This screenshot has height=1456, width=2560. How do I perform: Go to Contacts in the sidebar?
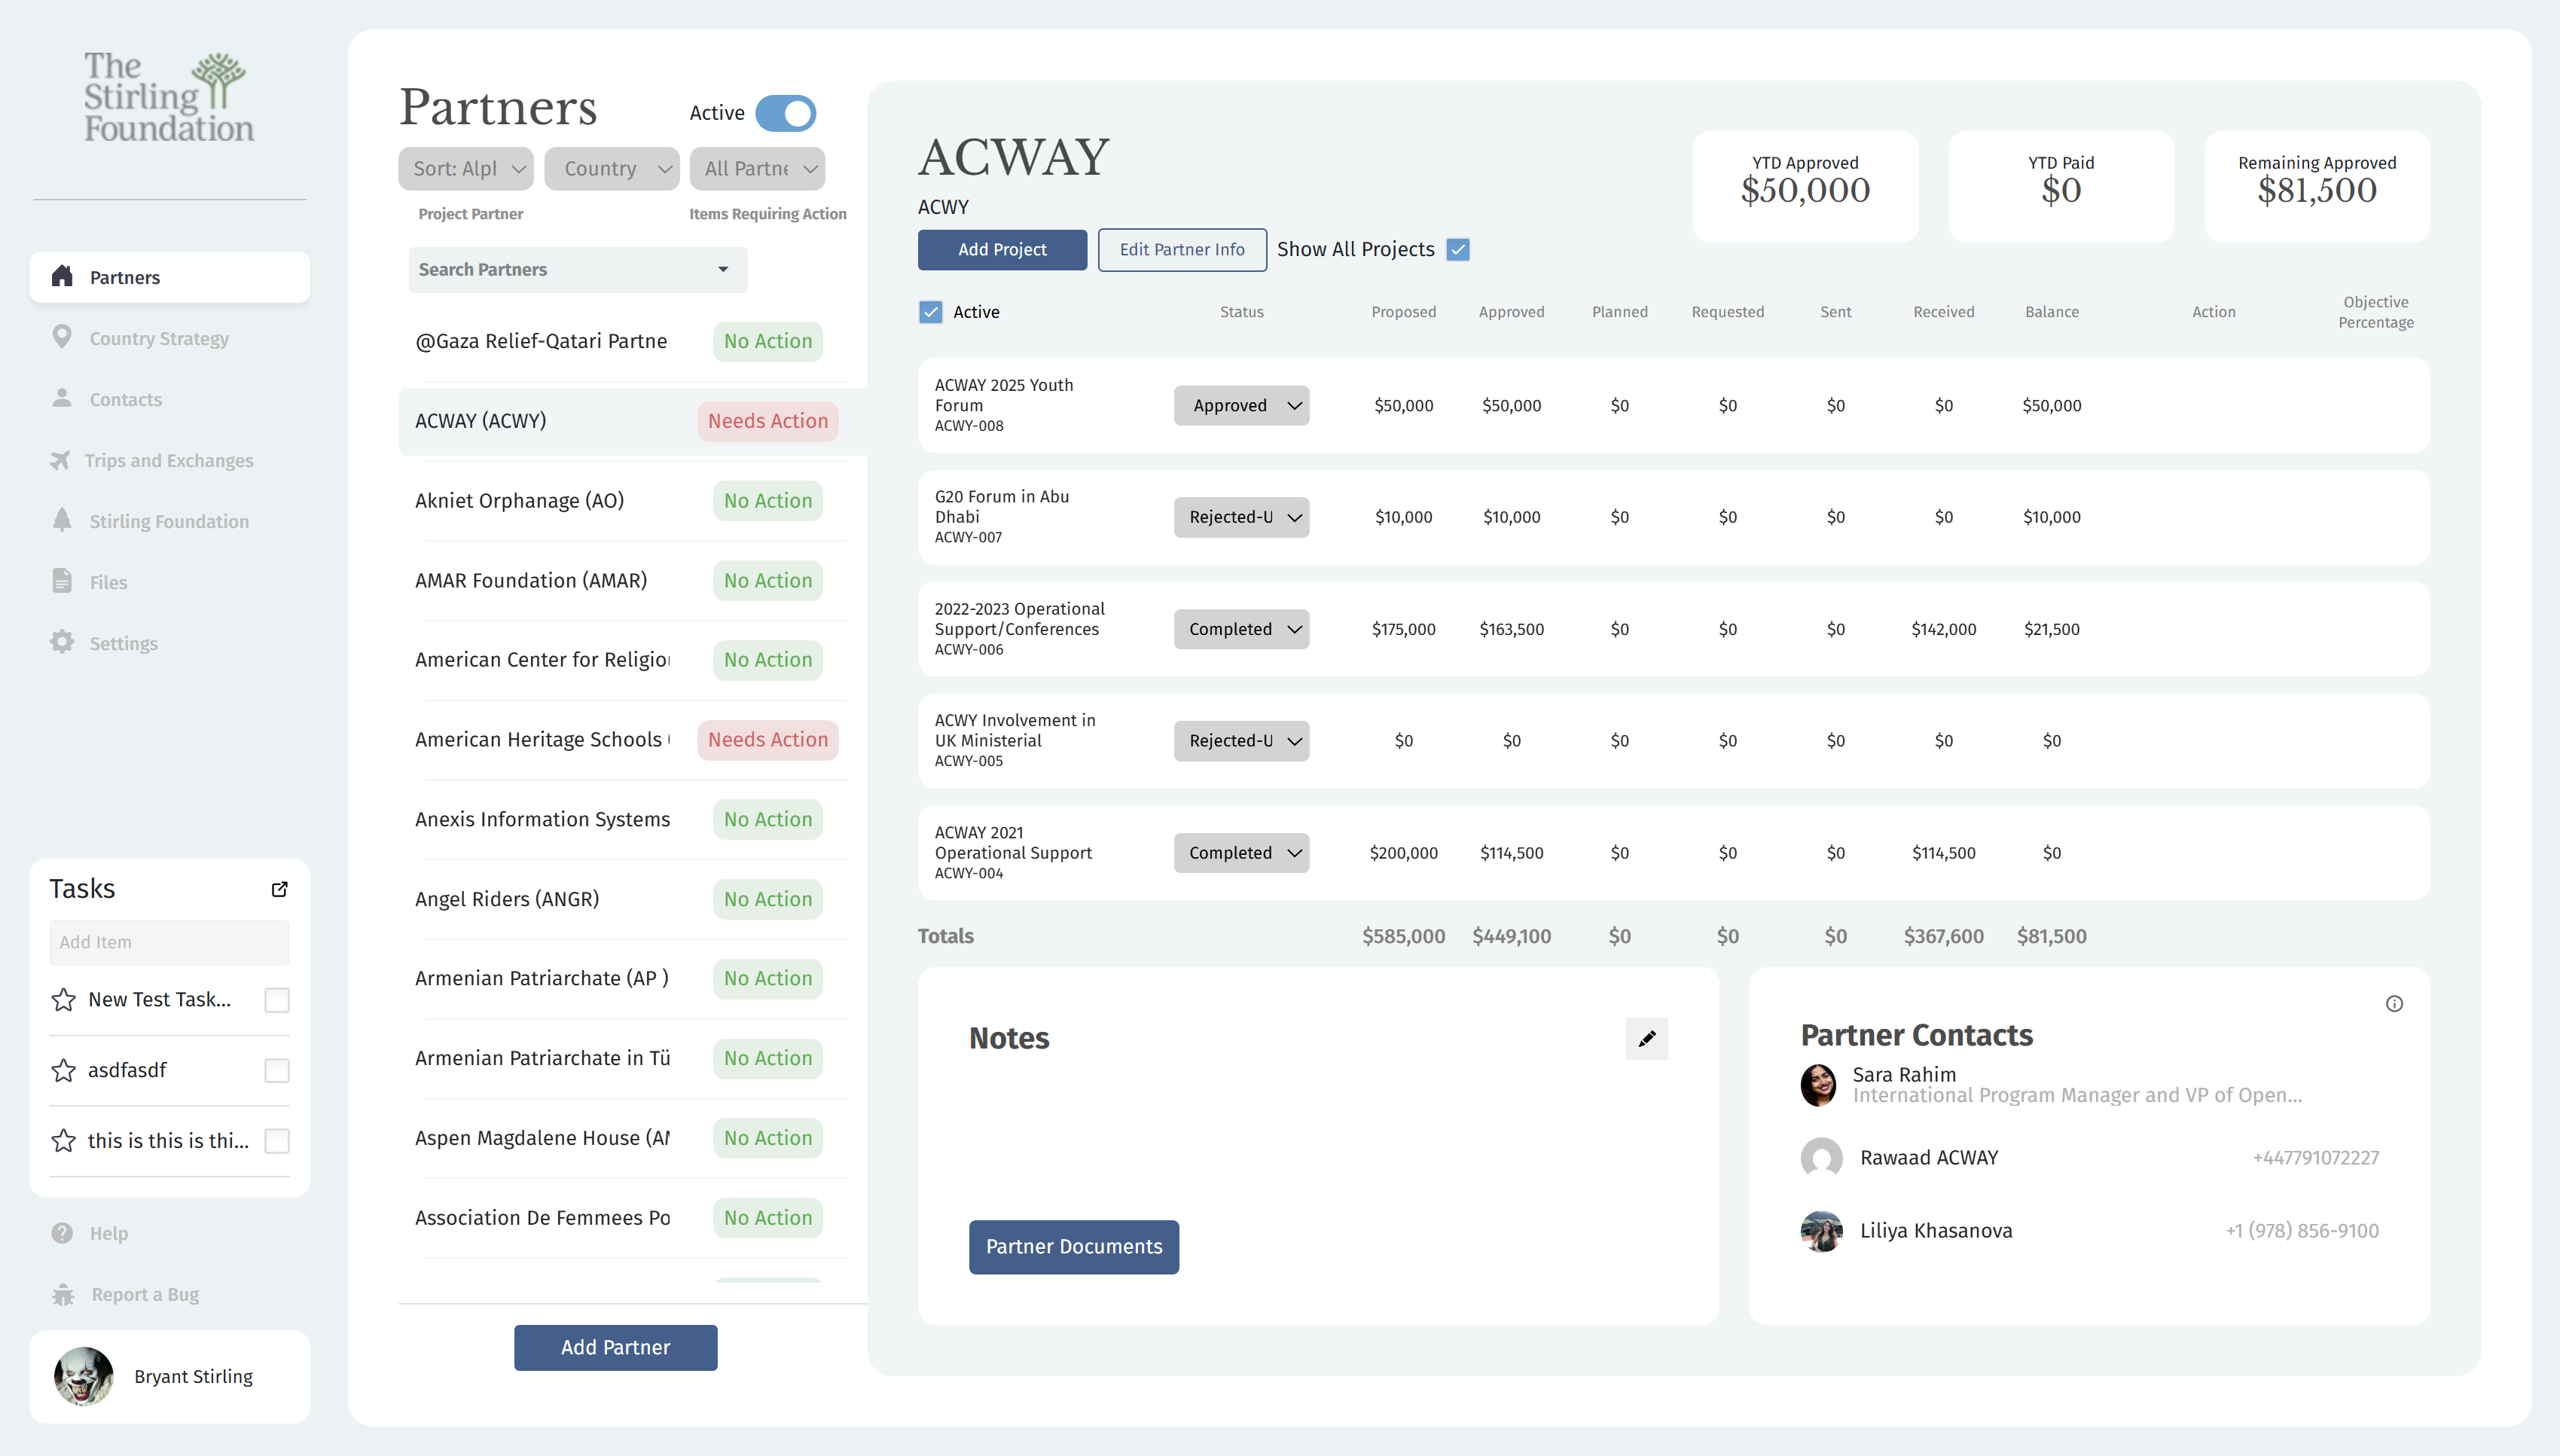click(125, 399)
